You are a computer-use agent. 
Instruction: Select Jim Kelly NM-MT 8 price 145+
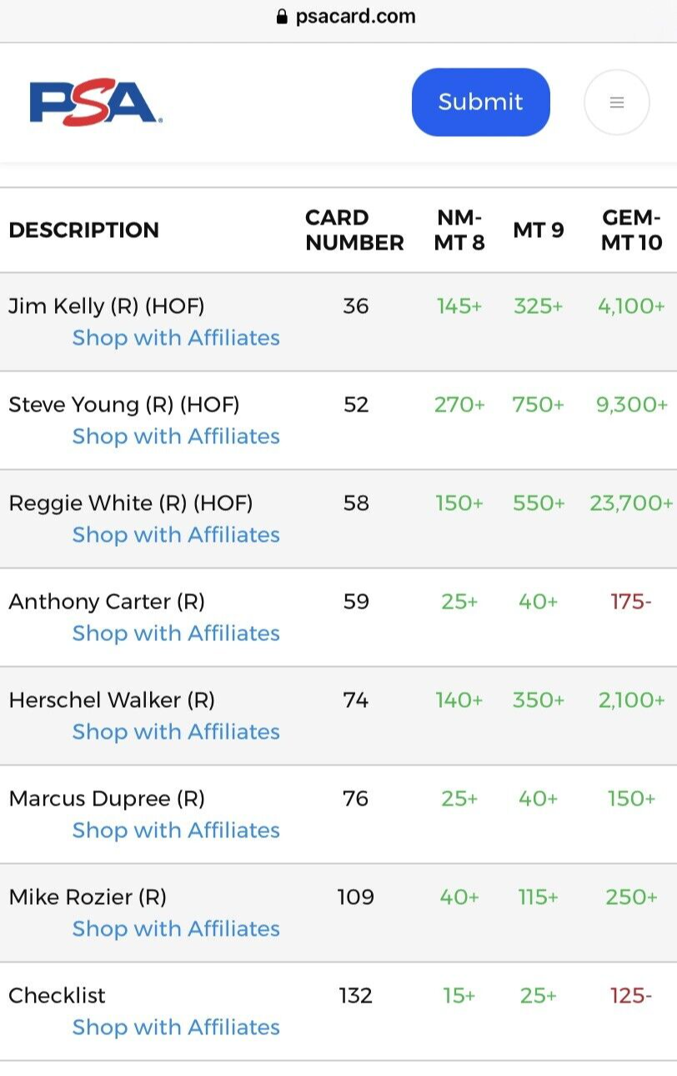(x=459, y=306)
